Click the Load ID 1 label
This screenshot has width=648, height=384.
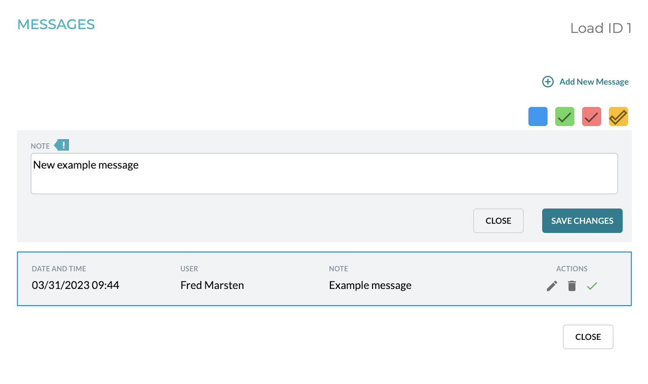[x=601, y=28]
